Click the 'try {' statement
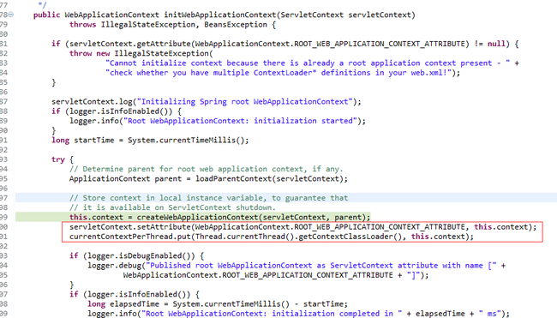 [63, 159]
